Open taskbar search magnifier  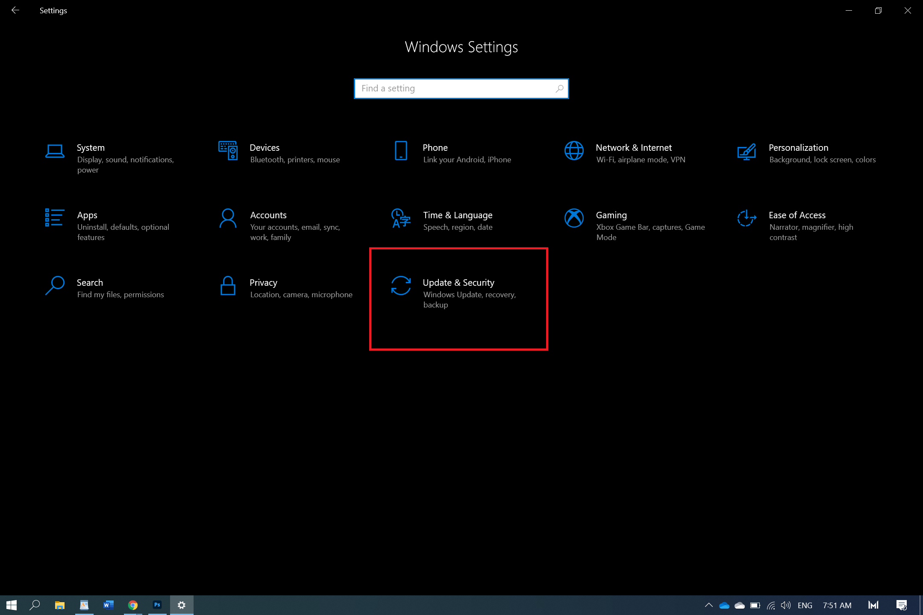[x=35, y=605]
